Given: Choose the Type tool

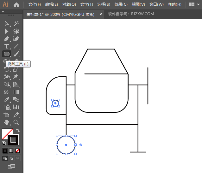Looking at the screenshot, I should (7, 46).
